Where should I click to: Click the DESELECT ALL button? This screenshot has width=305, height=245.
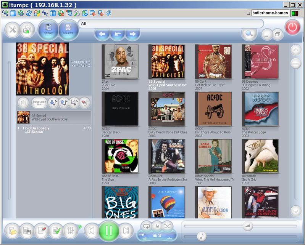(39, 103)
